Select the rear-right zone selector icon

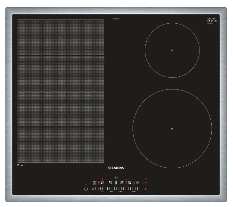pos(122,183)
